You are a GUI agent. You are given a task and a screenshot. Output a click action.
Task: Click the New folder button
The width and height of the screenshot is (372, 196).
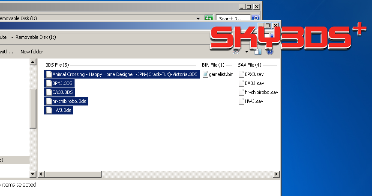pyautogui.click(x=32, y=52)
